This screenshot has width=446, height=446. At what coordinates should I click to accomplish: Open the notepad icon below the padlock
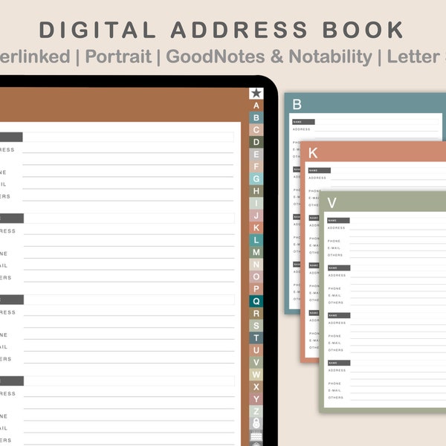[x=256, y=436]
